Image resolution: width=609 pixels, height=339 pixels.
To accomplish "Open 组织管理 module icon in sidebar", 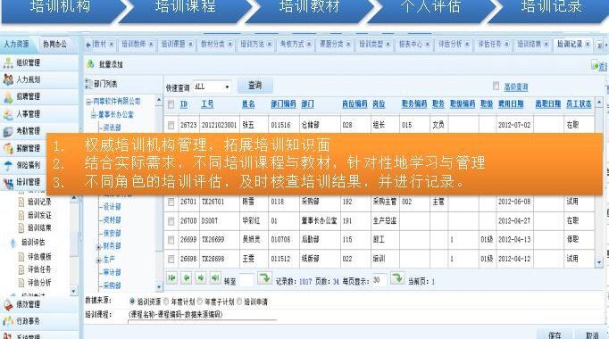I will coord(8,62).
